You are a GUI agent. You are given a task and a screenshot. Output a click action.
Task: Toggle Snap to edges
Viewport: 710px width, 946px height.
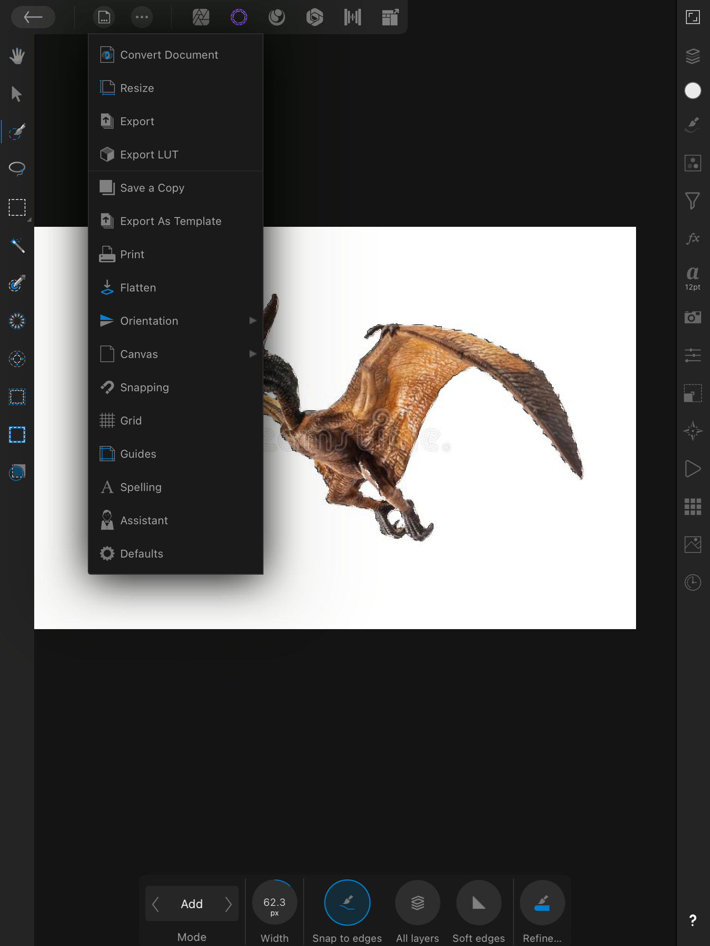347,903
